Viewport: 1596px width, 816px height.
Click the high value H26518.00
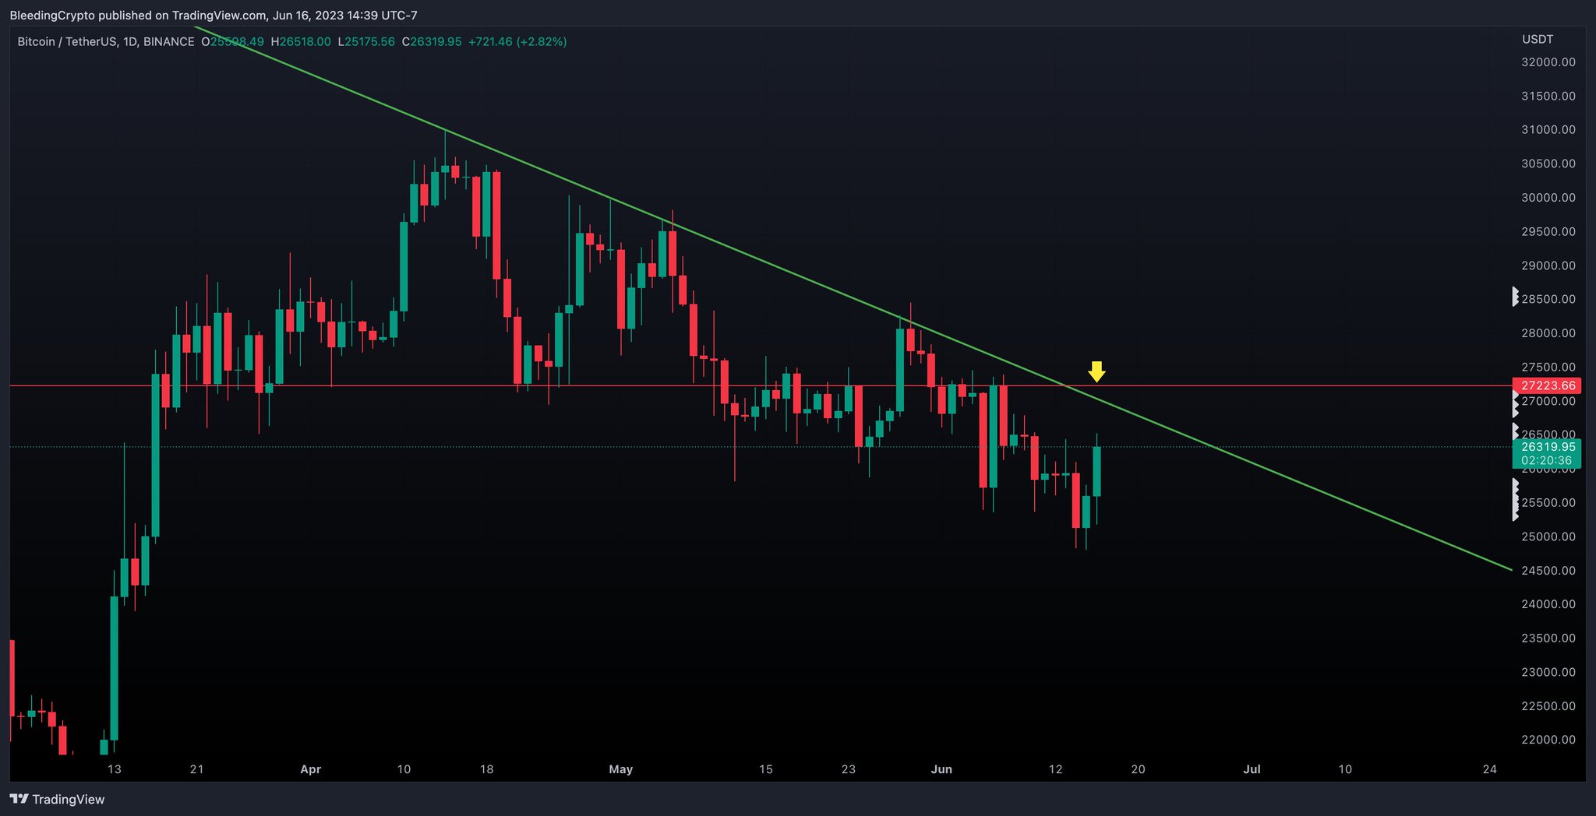pyautogui.click(x=301, y=41)
